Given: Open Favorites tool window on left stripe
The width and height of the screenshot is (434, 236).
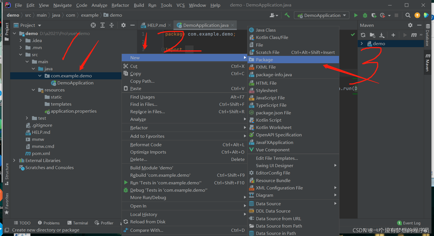Looking at the screenshot, I should [x=6, y=204].
